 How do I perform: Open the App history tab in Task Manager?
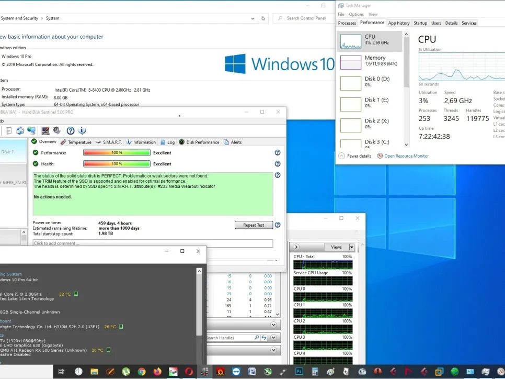pyautogui.click(x=399, y=23)
